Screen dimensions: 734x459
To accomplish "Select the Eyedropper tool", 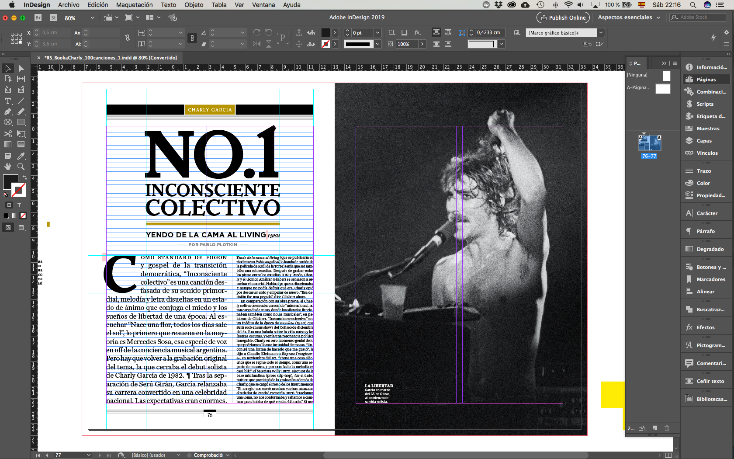I will (21, 156).
